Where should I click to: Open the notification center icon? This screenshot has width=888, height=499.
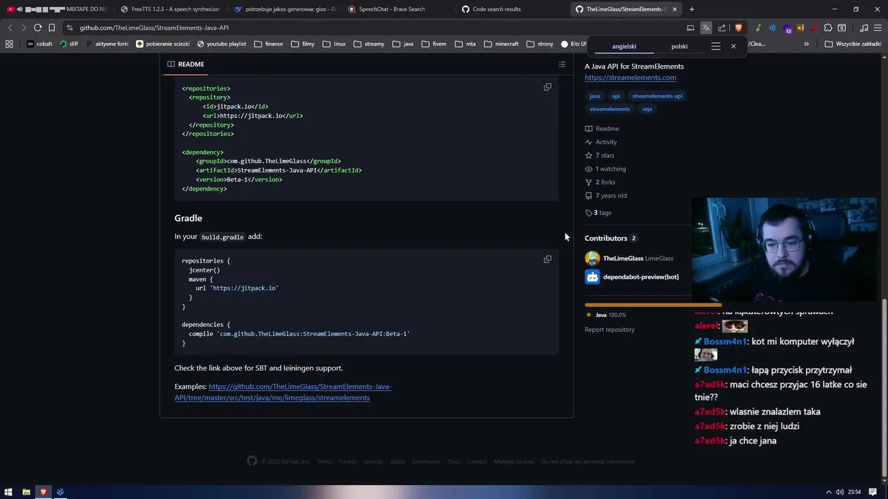pos(873,492)
